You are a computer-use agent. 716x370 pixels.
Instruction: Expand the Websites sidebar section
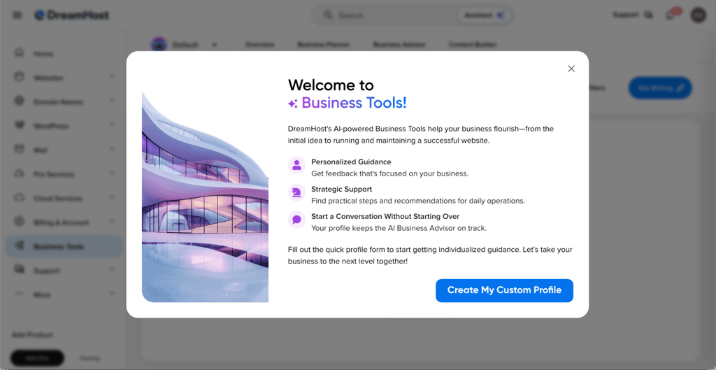tap(112, 77)
